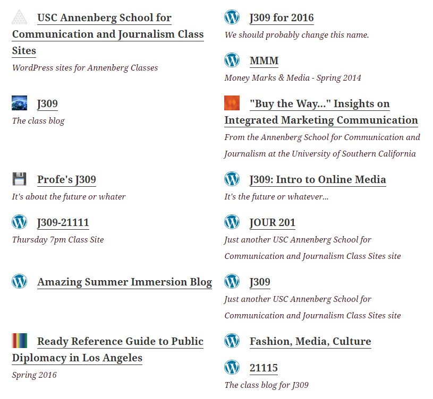
Task: Open the J309-21111 Thursday class site link
Action: 63,222
